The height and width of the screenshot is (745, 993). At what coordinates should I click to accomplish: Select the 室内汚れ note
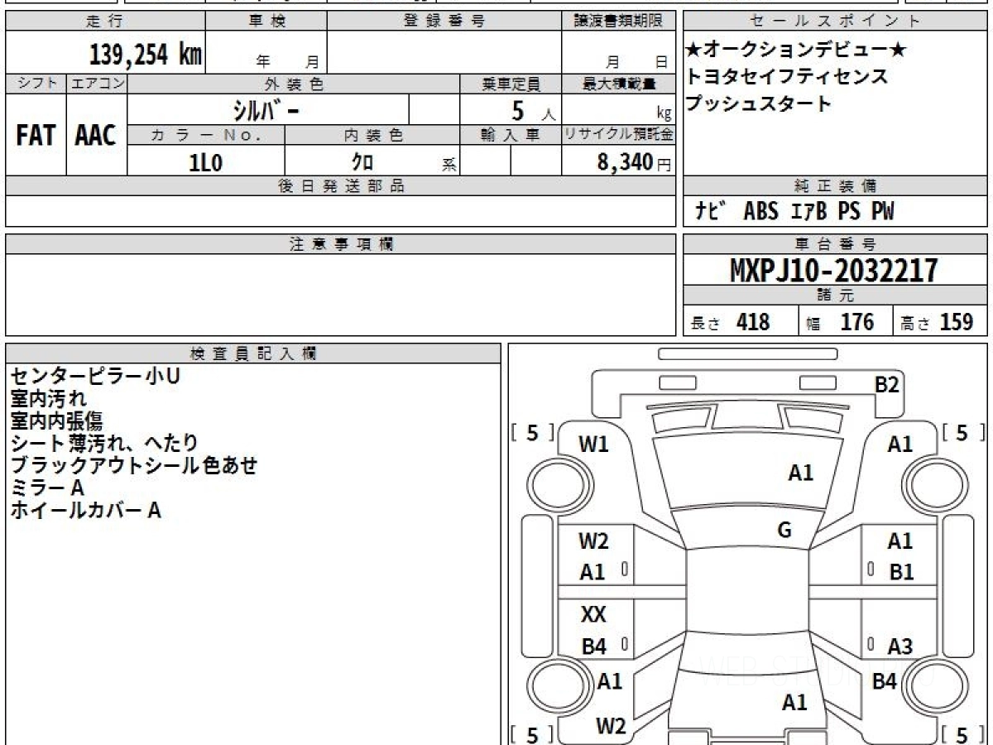pos(49,399)
